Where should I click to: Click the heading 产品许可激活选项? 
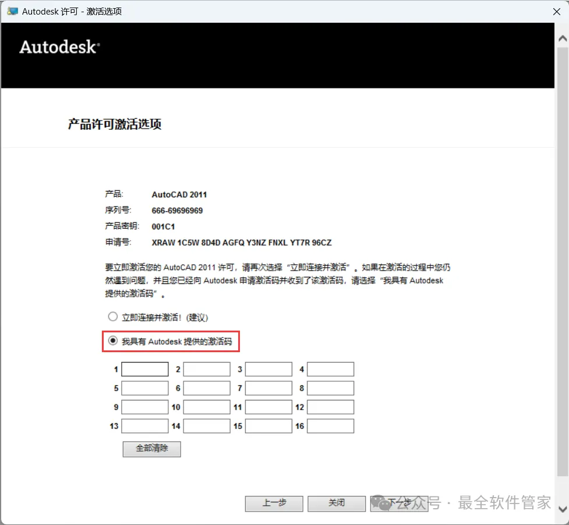[x=115, y=124]
